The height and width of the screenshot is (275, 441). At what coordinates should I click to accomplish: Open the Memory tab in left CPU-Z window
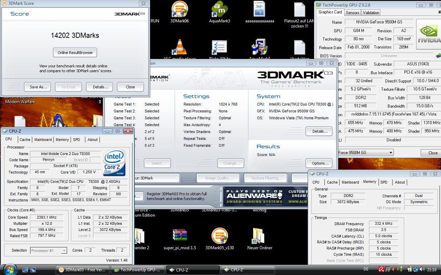(x=62, y=140)
